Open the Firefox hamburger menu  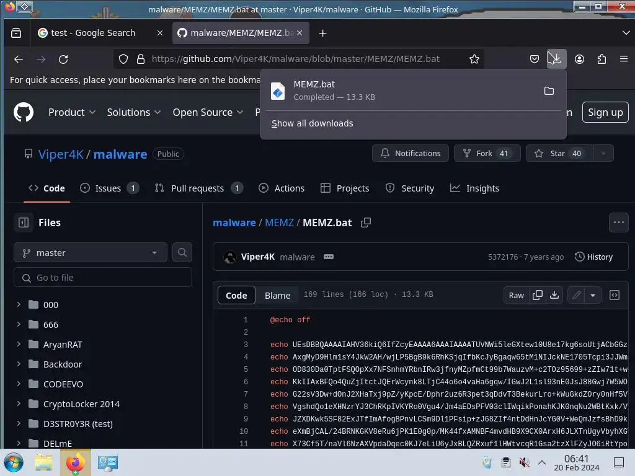point(624,59)
